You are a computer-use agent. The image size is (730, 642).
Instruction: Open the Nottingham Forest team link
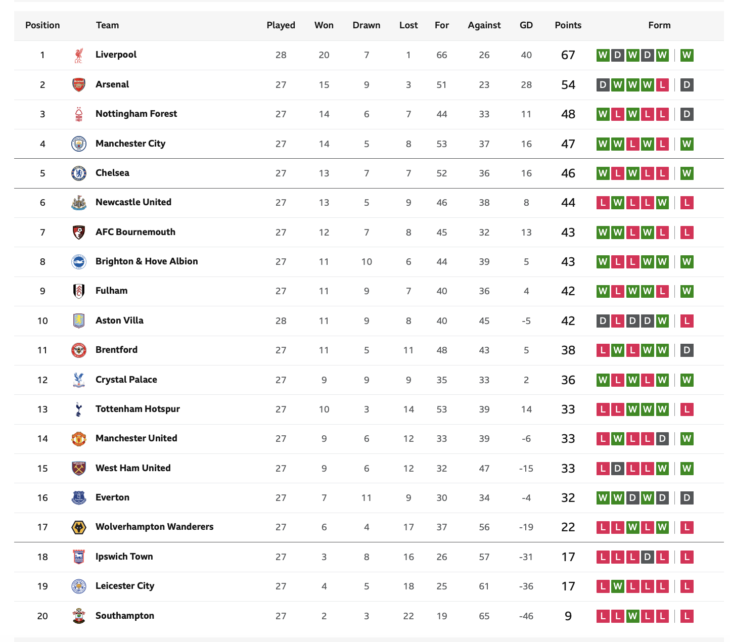pyautogui.click(x=136, y=114)
